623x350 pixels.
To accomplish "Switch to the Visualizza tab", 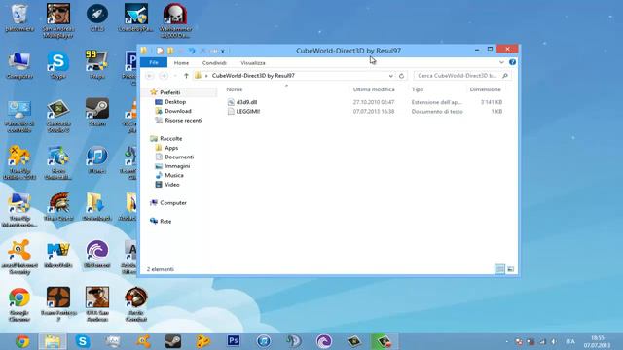I will (x=253, y=62).
